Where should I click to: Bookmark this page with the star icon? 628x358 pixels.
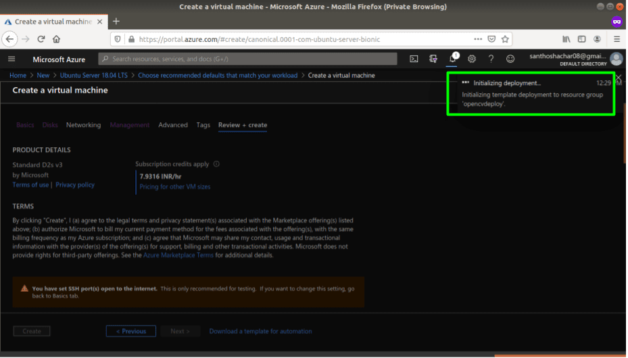(505, 39)
